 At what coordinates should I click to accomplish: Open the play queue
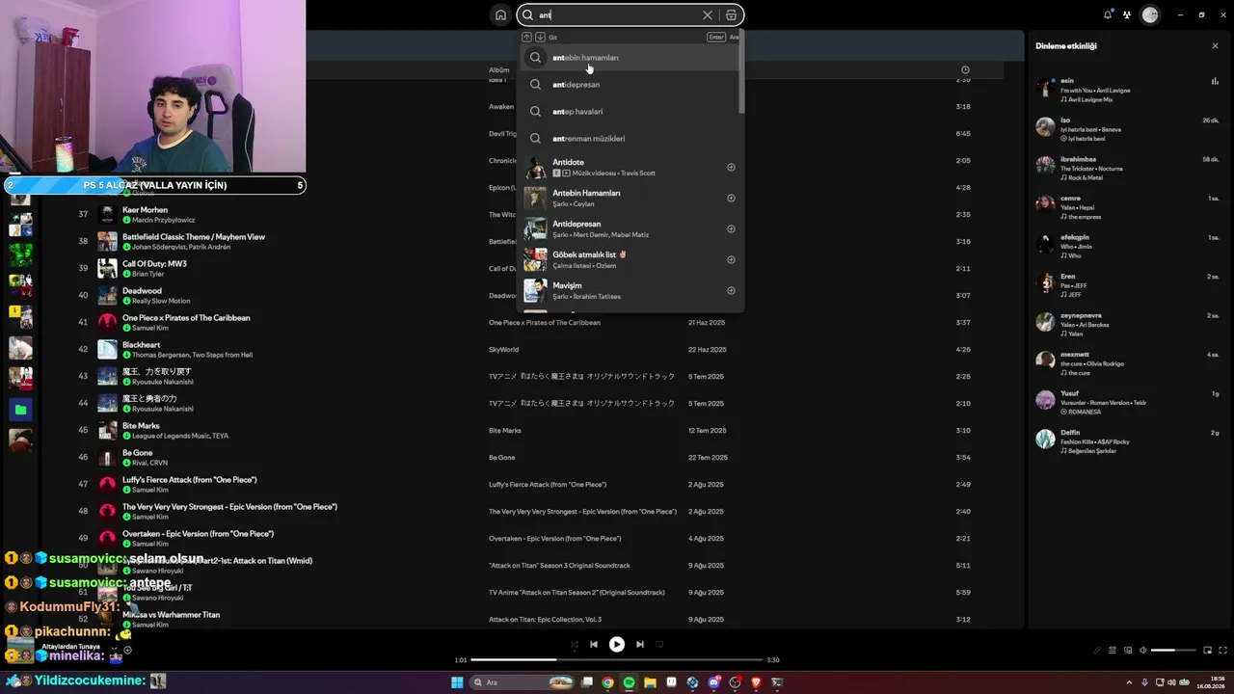(x=1113, y=651)
